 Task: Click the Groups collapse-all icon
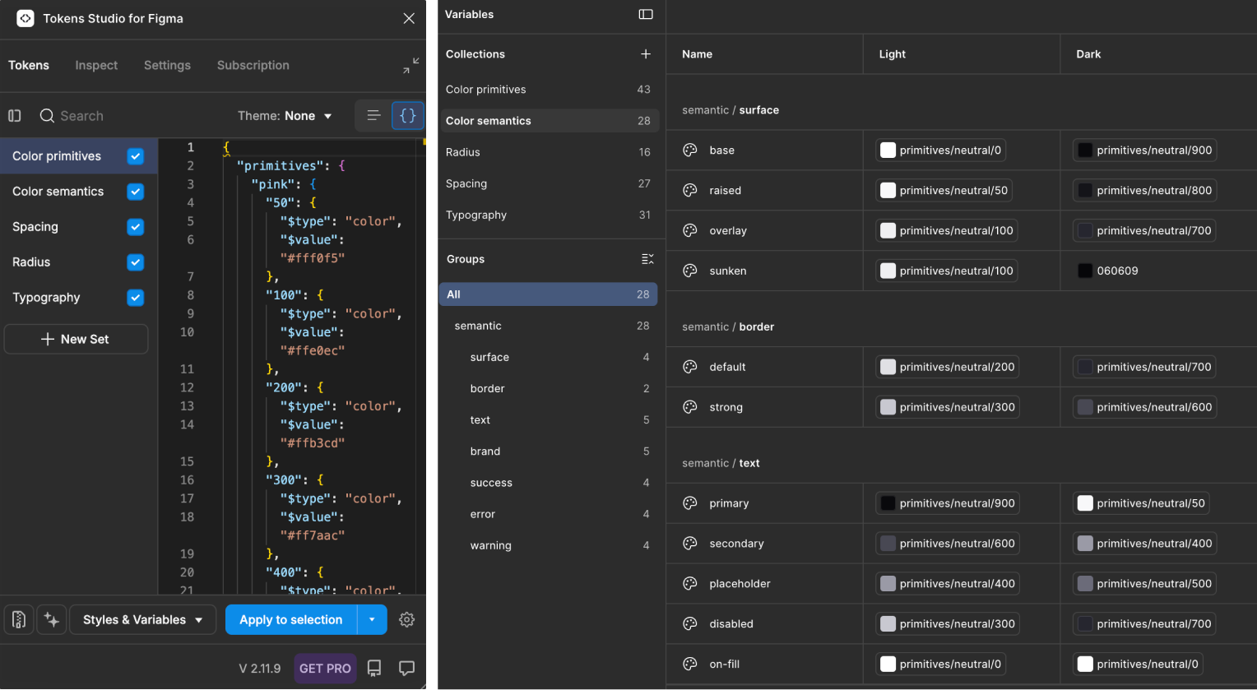[647, 259]
